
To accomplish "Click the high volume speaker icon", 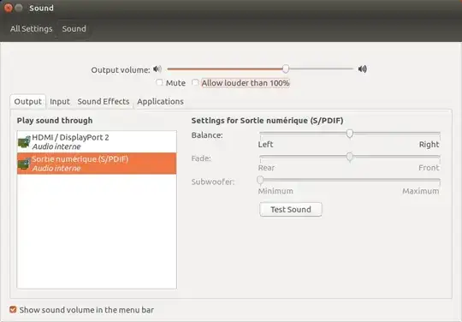I will click(363, 69).
